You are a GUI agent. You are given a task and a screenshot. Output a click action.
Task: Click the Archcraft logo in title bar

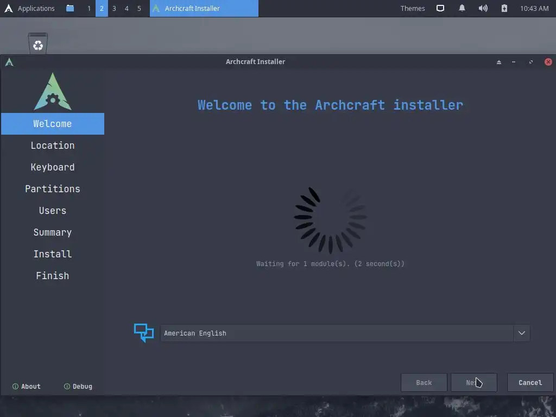tap(9, 62)
